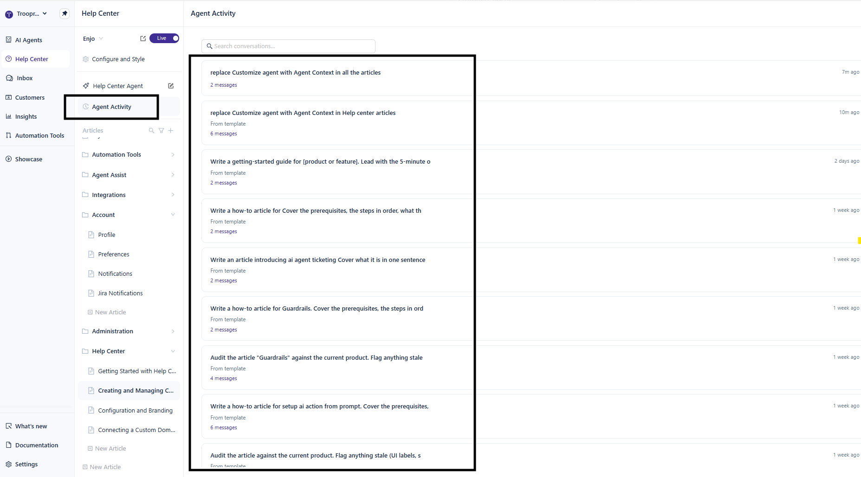Click the Insights bar chart icon
Viewport: 861px width, 477px height.
tap(9, 116)
